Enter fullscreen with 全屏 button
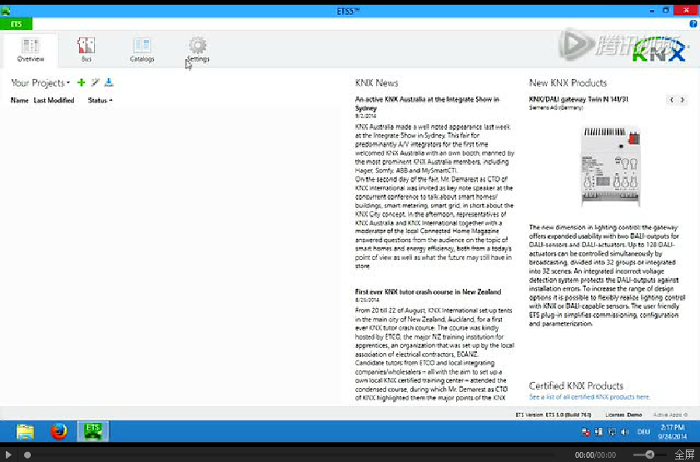This screenshot has width=700, height=462. [x=685, y=455]
